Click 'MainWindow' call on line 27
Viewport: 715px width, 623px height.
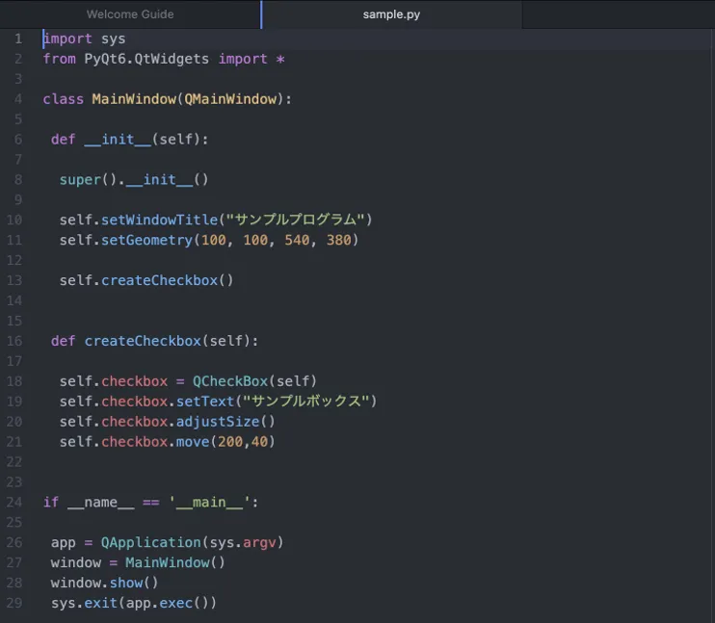click(168, 562)
